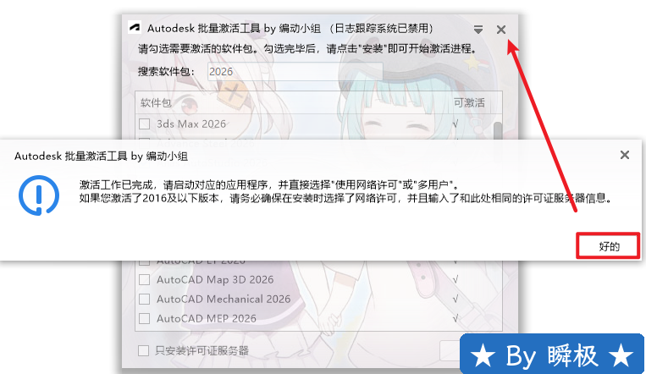This screenshot has width=646, height=374.
Task: Select the 3ds Max 2026 row label
Action: (x=191, y=124)
